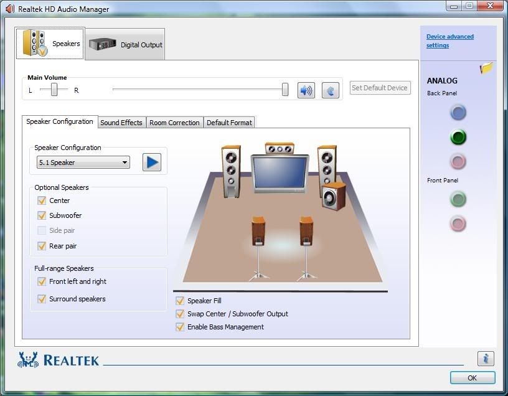This screenshot has height=396, width=508.
Task: Click the front left speaker in the room
Action: tap(231, 171)
